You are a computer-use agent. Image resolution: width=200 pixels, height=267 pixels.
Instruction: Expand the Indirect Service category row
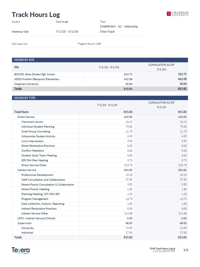click(27, 170)
